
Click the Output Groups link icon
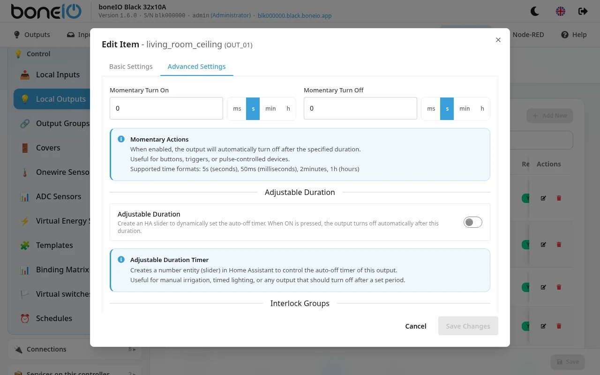coord(25,123)
